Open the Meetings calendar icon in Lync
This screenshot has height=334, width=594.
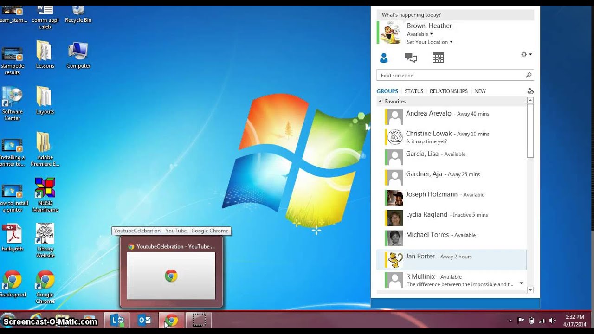(438, 58)
